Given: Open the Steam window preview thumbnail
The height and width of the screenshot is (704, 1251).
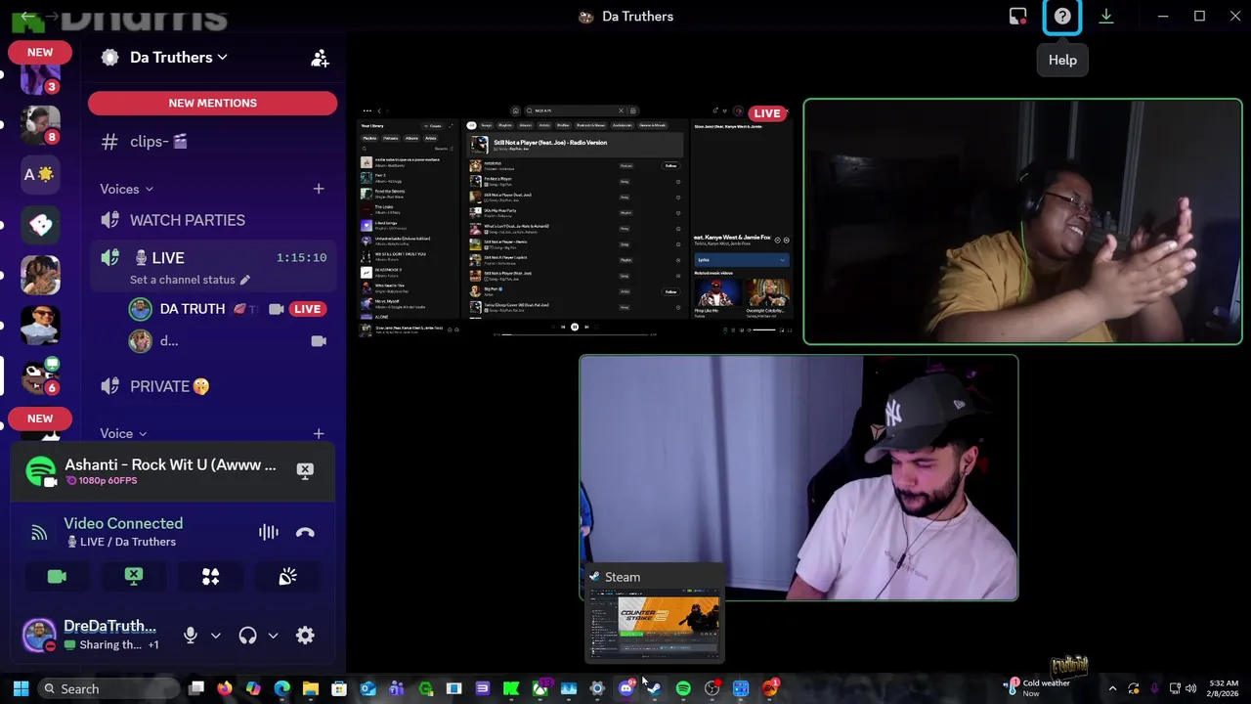Looking at the screenshot, I should 655,624.
